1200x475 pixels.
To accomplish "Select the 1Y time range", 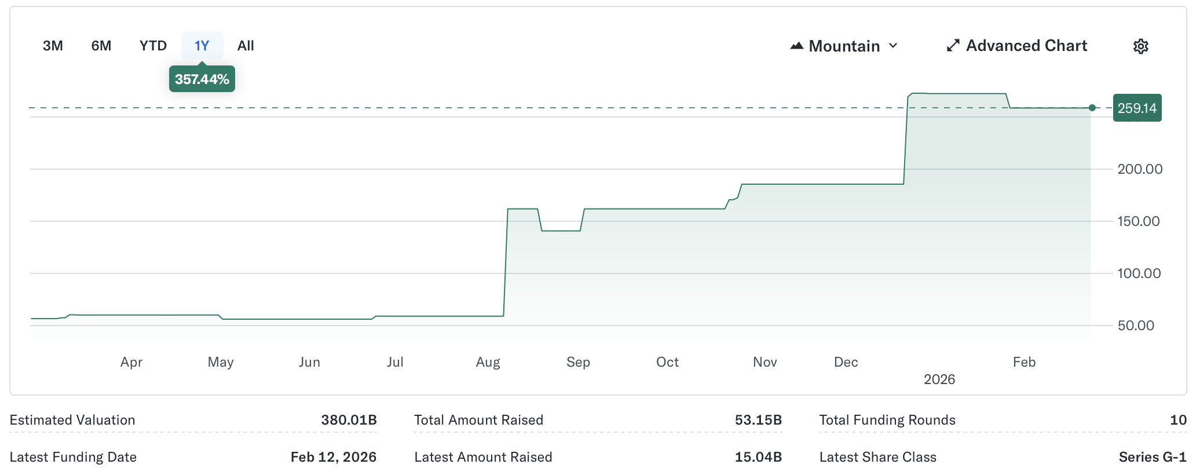I will (202, 46).
